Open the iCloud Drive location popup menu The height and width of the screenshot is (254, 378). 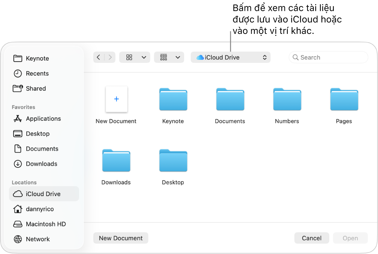pyautogui.click(x=230, y=57)
